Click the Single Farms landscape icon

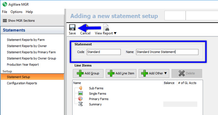pyautogui.click(x=81, y=94)
